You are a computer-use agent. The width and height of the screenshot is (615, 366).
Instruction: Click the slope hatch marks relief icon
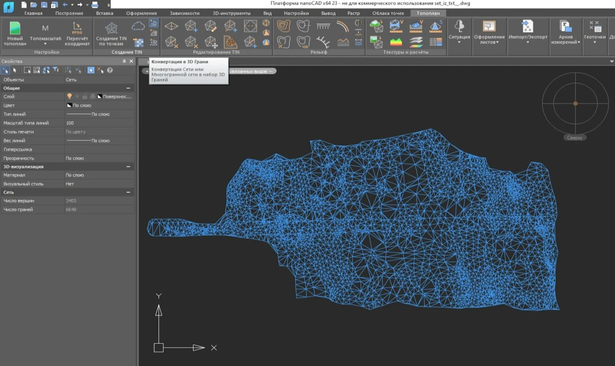pyautogui.click(x=323, y=26)
